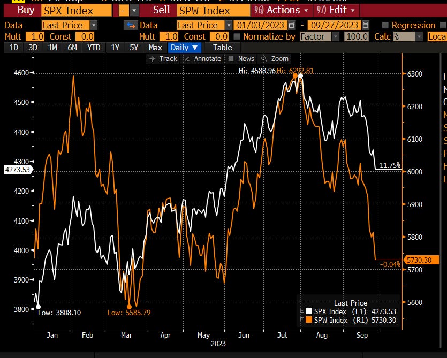This screenshot has height=358, width=447.
Task: Click the white SPX Index color swatch
Action: 309,311
